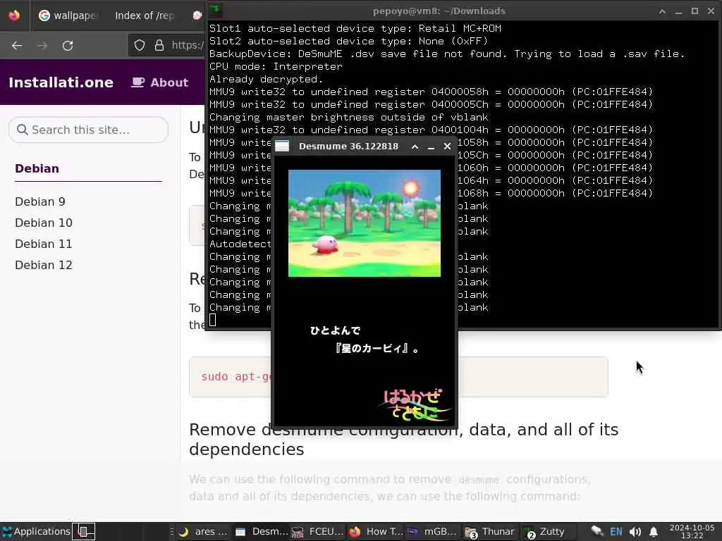Switch to the FCEU... taskbar item
722x541 pixels.
pos(318,532)
